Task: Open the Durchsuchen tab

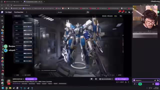Action: click(19, 12)
